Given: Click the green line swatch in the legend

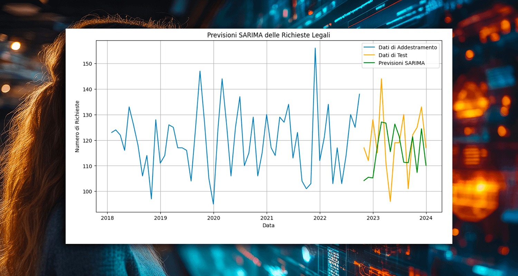Looking at the screenshot, I should [x=368, y=63].
